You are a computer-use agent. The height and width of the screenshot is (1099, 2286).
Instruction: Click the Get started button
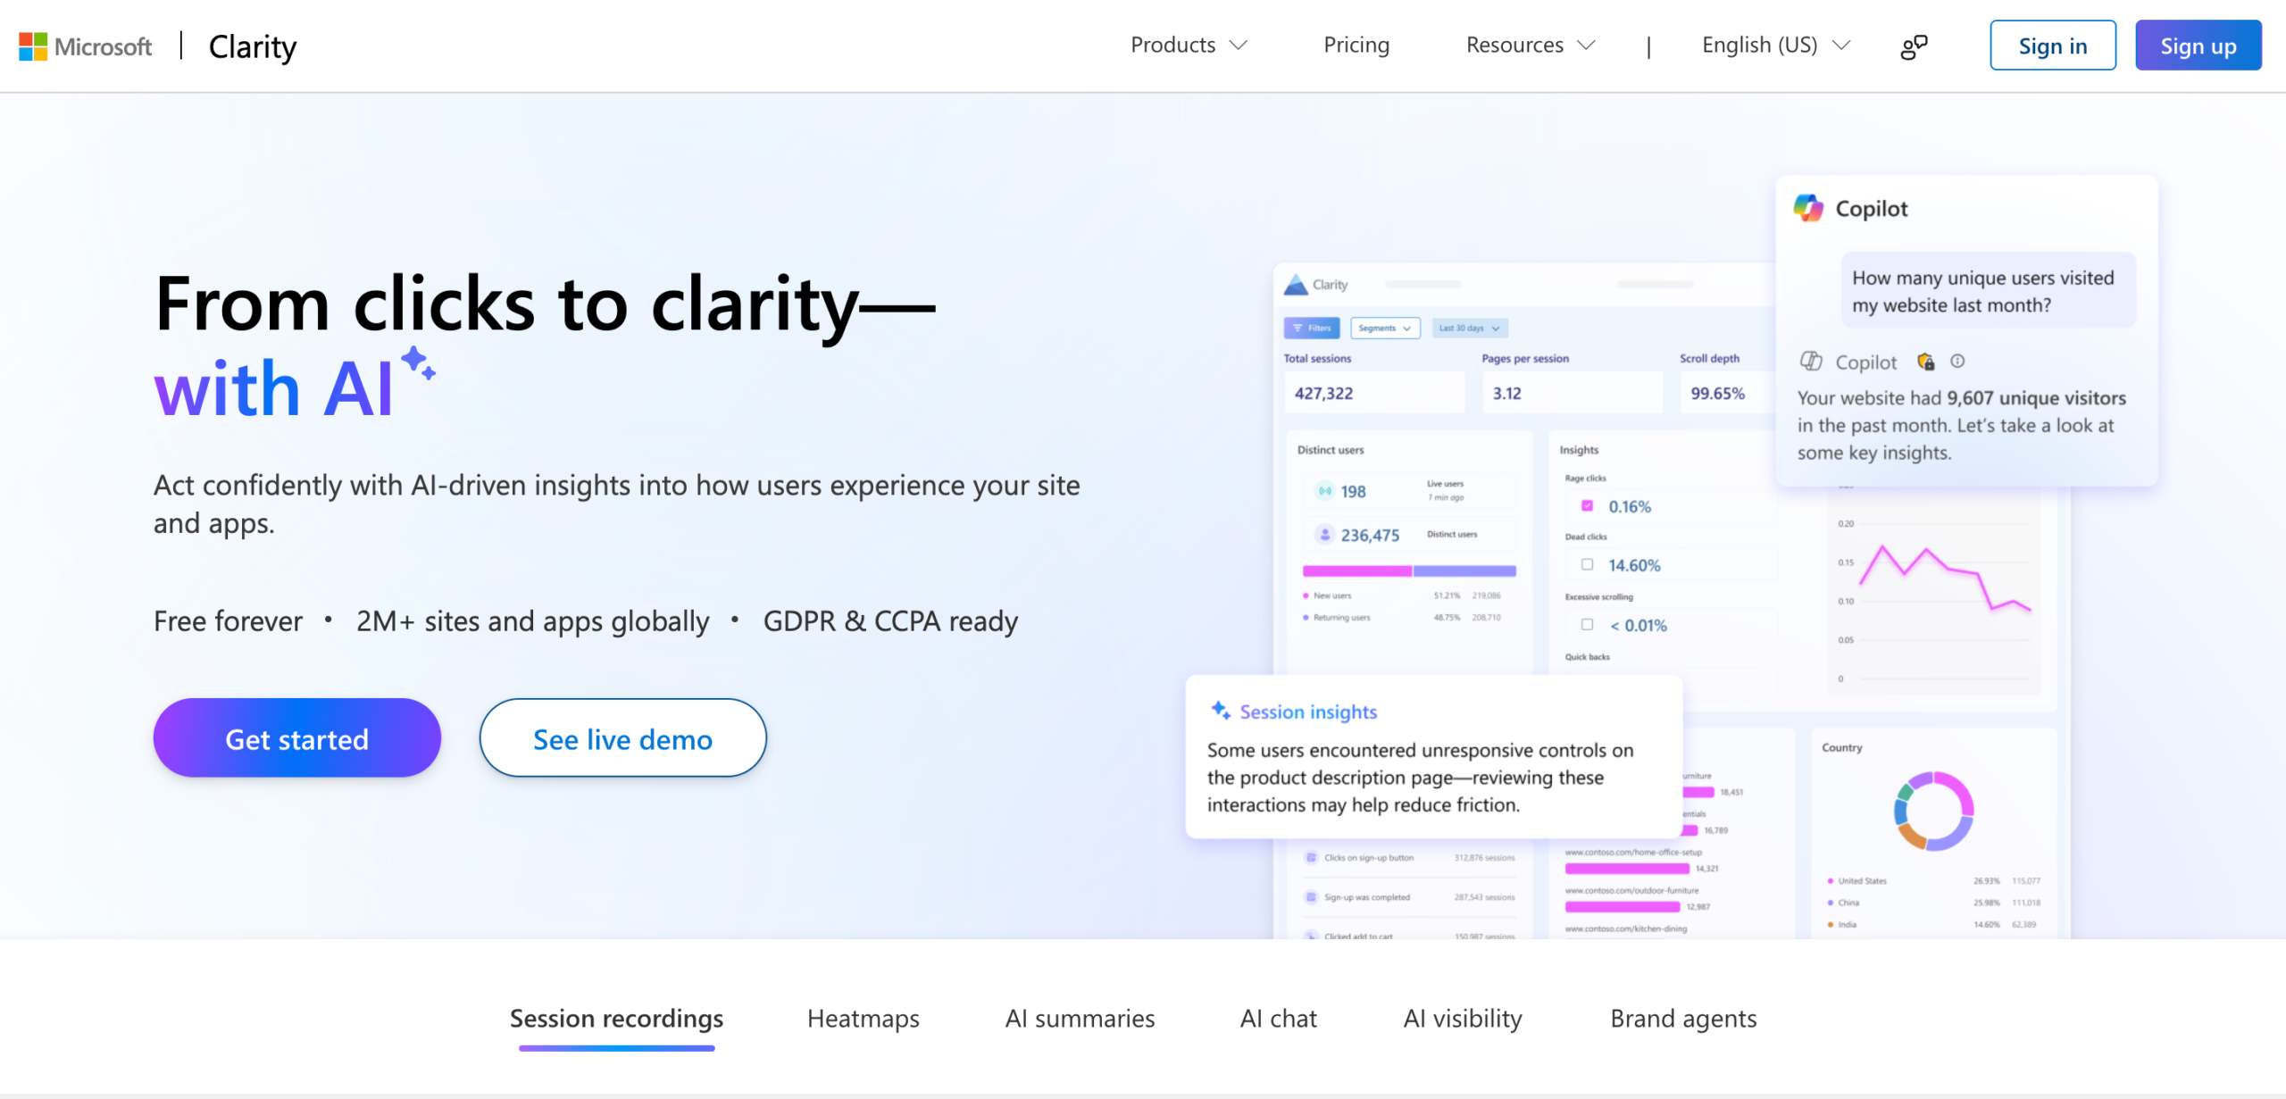click(297, 738)
